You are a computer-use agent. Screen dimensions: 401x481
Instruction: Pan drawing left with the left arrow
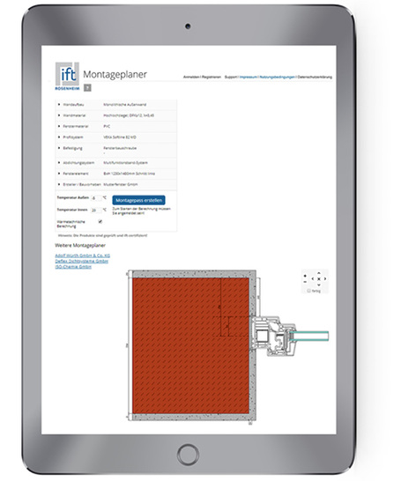pos(313,279)
